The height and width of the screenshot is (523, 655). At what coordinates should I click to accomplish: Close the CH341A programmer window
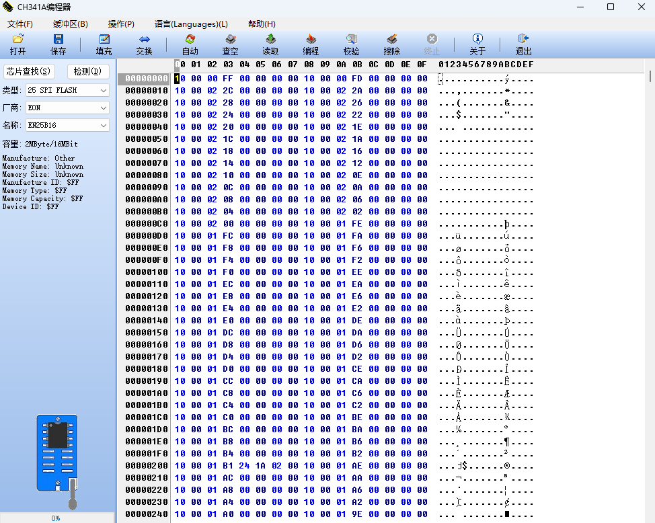coord(642,7)
